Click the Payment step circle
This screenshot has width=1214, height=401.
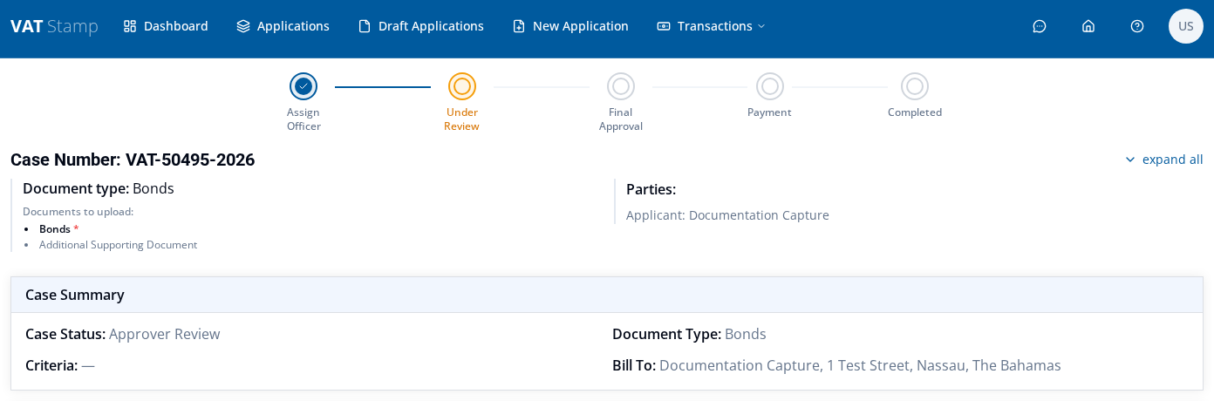point(770,86)
